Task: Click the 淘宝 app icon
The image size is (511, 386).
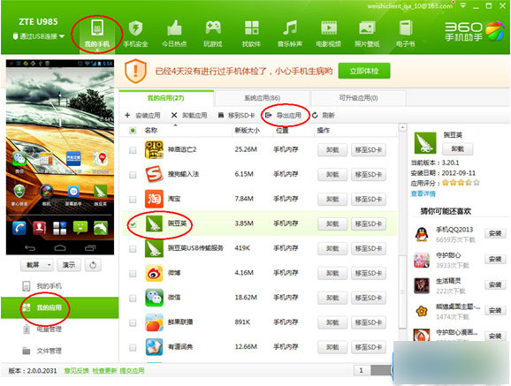Action: click(x=154, y=199)
